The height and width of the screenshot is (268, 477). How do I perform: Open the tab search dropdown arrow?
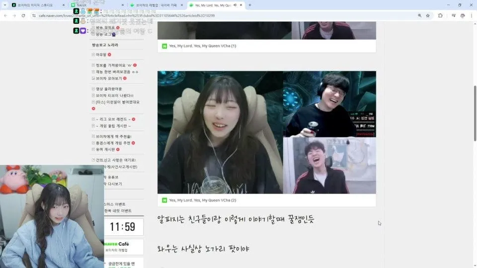pos(5,5)
